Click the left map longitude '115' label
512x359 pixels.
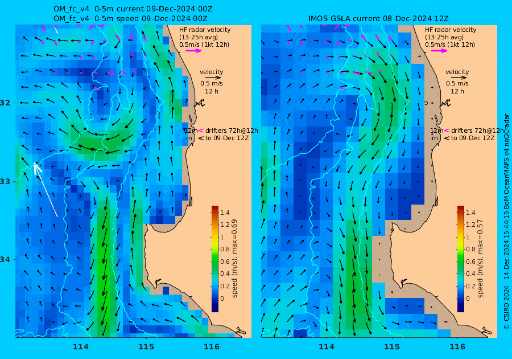coord(146,347)
